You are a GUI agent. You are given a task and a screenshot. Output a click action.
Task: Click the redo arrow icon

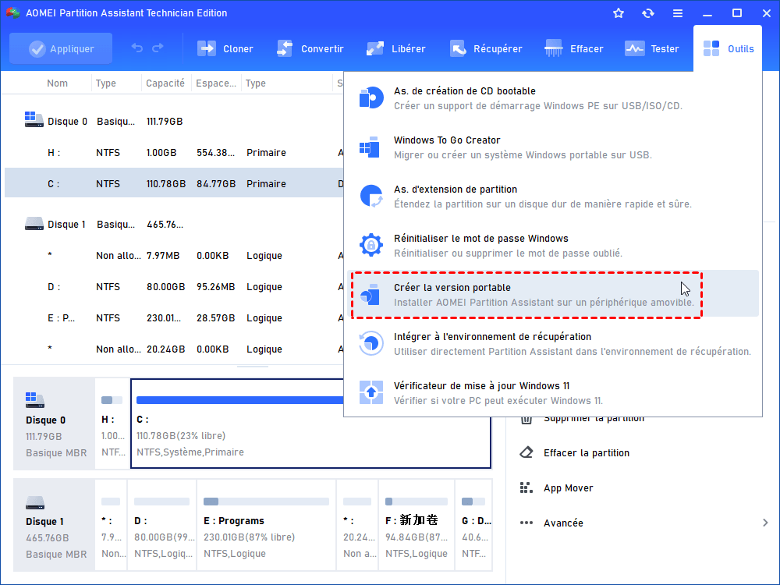tap(158, 48)
